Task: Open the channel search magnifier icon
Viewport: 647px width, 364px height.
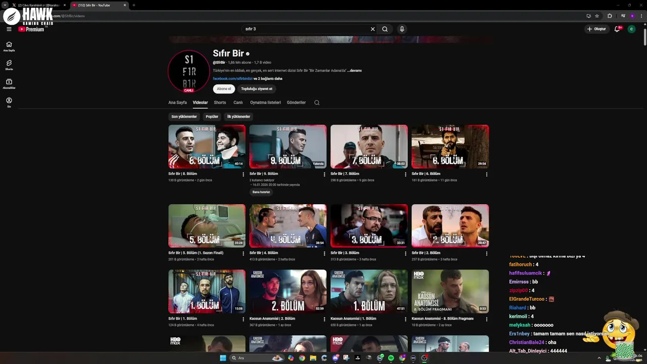Action: pyautogui.click(x=317, y=102)
